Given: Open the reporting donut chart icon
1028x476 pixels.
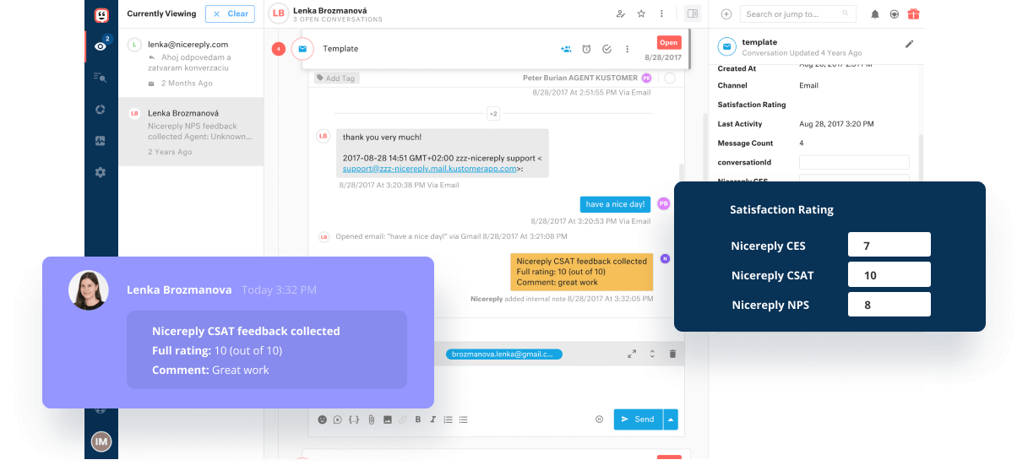Looking at the screenshot, I should click(x=101, y=109).
